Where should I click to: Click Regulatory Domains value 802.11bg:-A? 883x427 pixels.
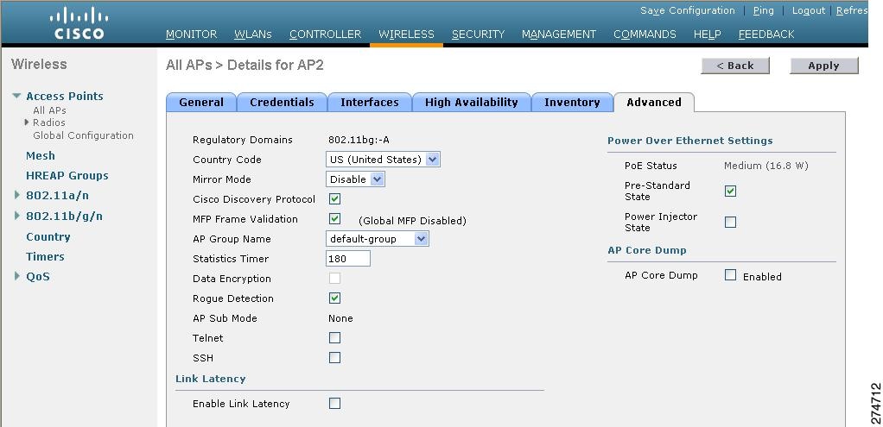tap(359, 140)
